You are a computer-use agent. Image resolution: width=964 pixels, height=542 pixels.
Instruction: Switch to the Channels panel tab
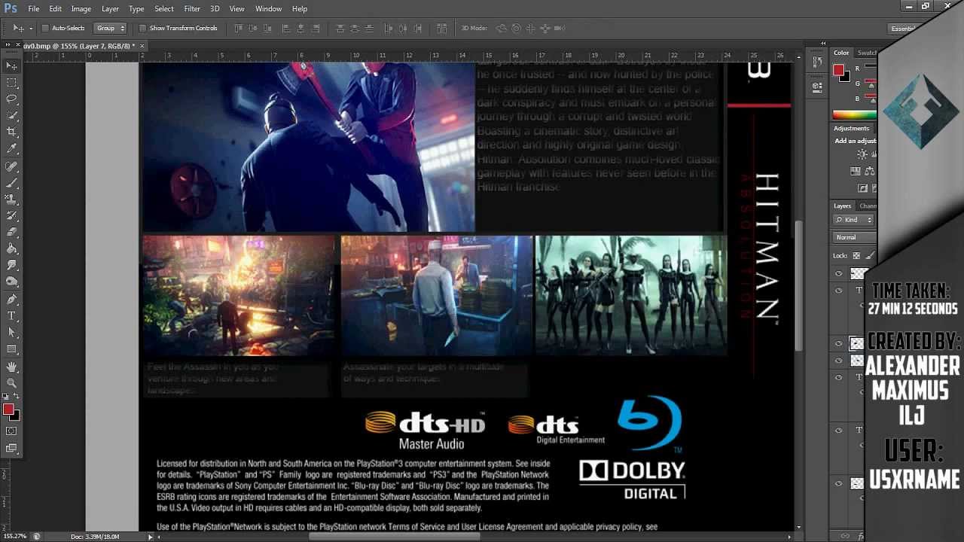(868, 206)
